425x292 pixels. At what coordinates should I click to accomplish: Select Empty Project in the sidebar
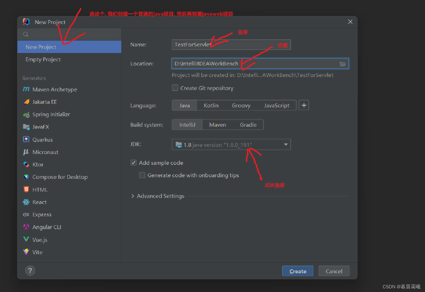click(69, 59)
